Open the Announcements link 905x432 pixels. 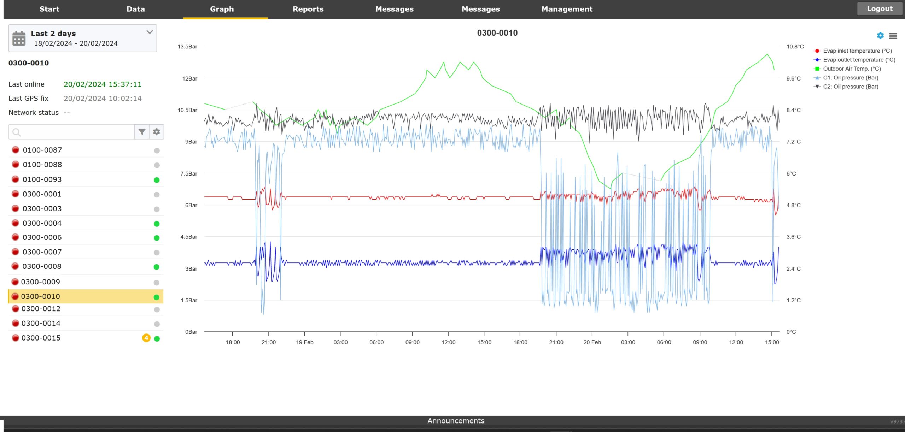(456, 421)
